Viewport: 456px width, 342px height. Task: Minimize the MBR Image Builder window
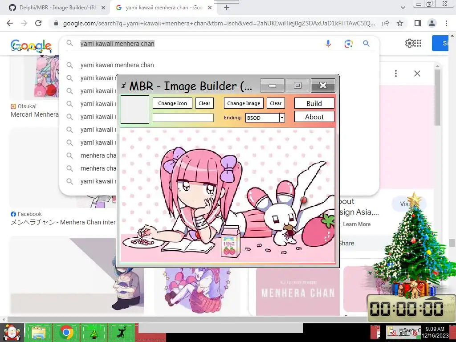[272, 85]
